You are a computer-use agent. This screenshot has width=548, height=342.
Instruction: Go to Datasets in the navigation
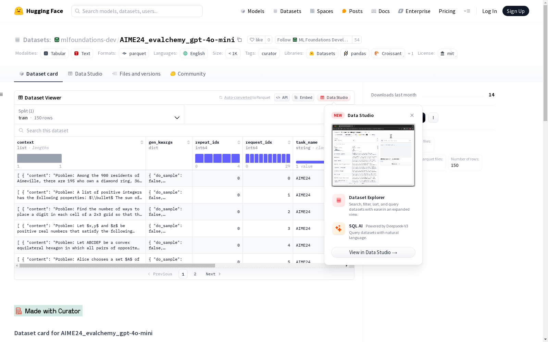tap(287, 11)
